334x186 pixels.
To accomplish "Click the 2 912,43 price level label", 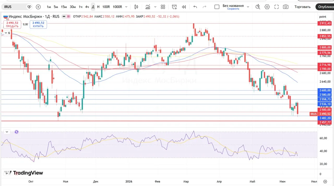I will click(325, 24).
